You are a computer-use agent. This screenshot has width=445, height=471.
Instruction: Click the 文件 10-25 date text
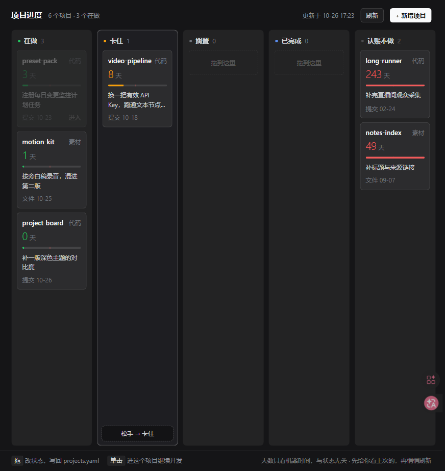pyautogui.click(x=37, y=199)
